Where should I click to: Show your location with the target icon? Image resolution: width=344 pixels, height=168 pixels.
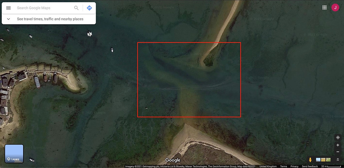pos(338,138)
